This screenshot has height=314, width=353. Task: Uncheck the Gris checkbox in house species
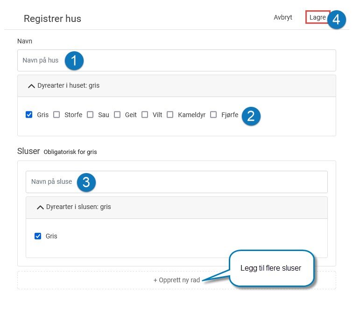pos(29,114)
